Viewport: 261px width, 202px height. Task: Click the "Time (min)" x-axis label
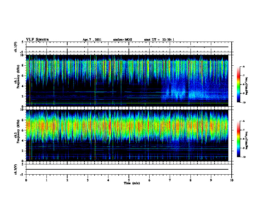click(x=132, y=183)
